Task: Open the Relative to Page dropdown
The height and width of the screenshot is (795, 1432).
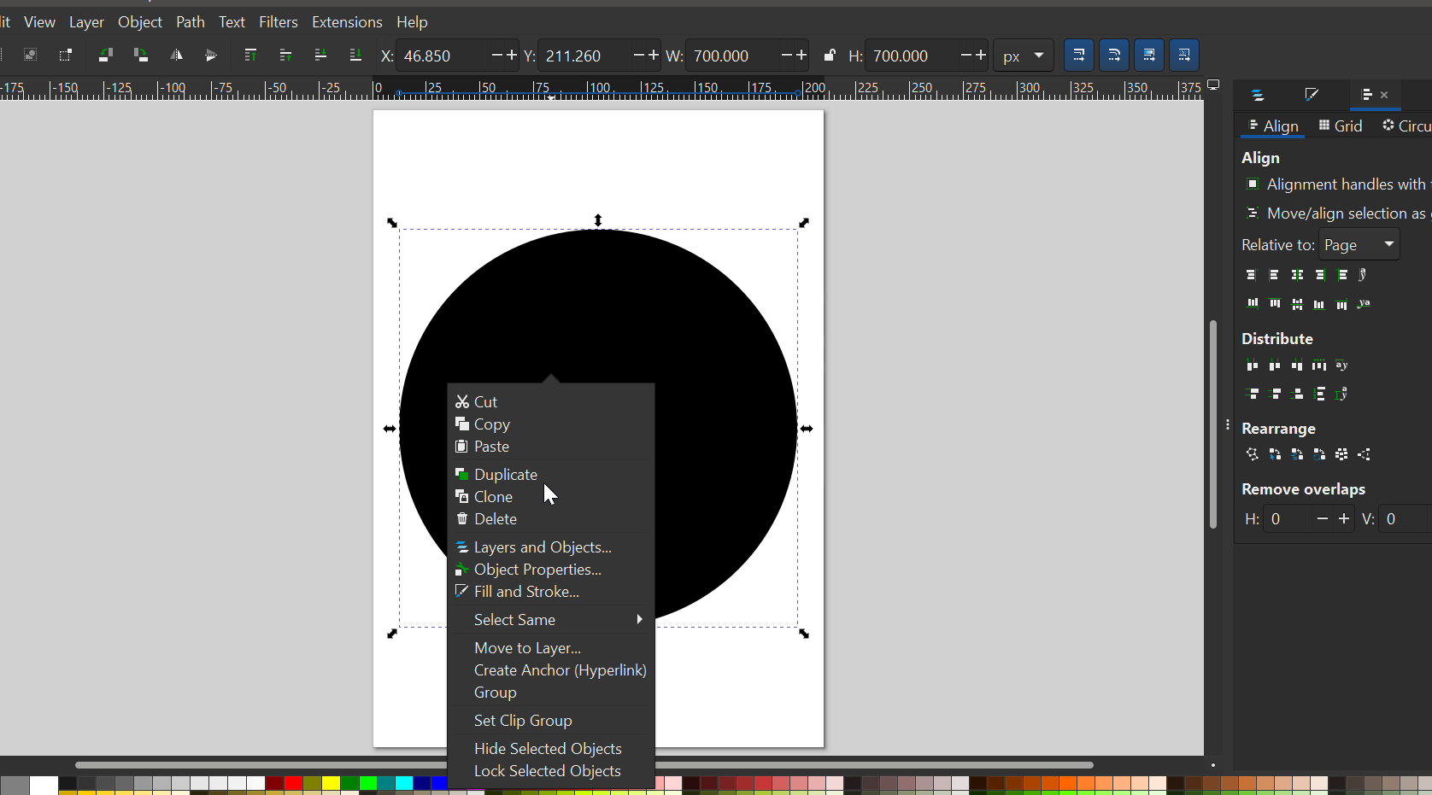Action: [x=1359, y=244]
